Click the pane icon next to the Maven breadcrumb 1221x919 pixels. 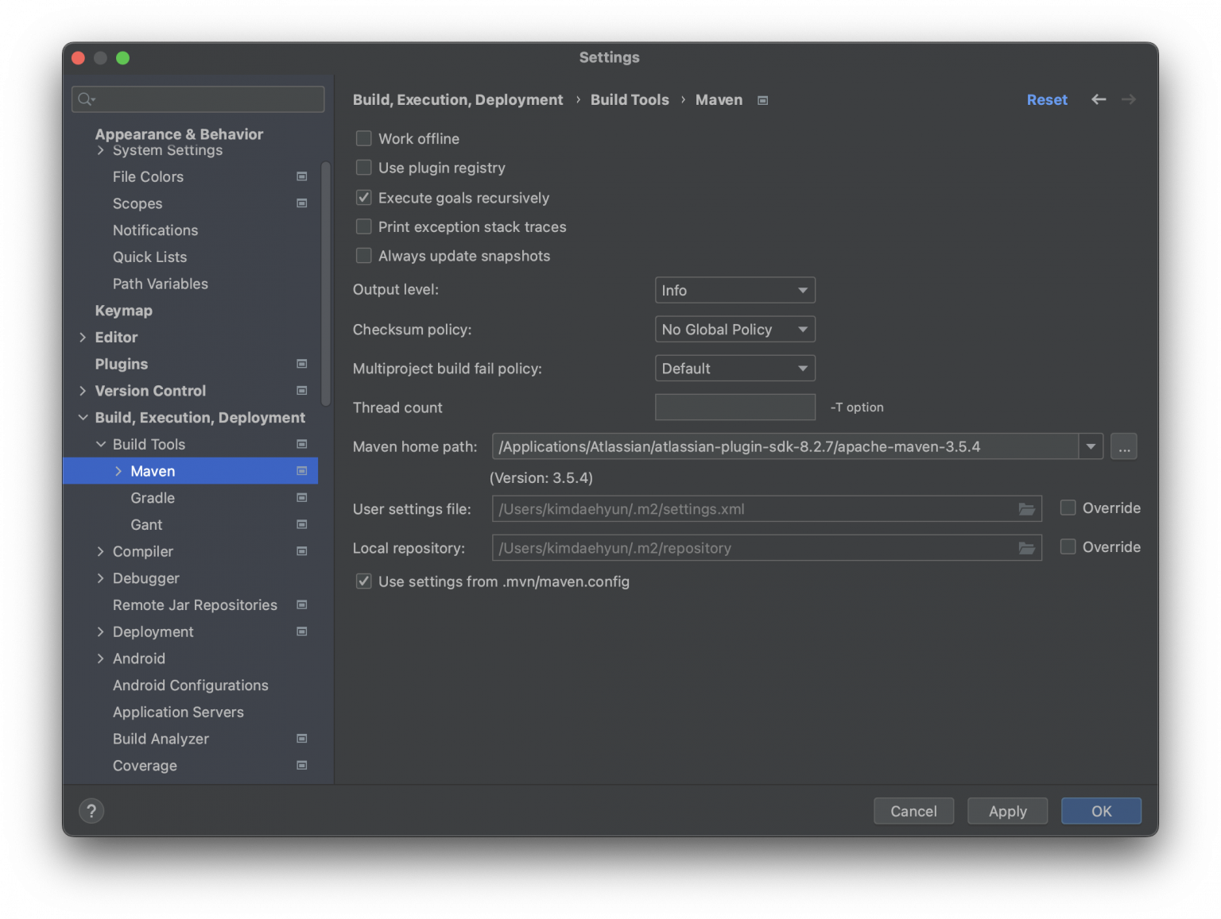coord(762,100)
